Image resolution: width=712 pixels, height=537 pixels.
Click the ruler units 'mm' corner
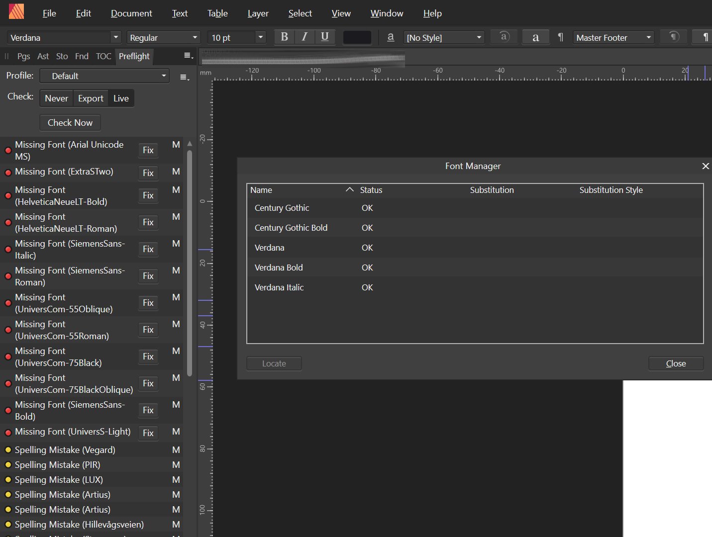point(205,73)
